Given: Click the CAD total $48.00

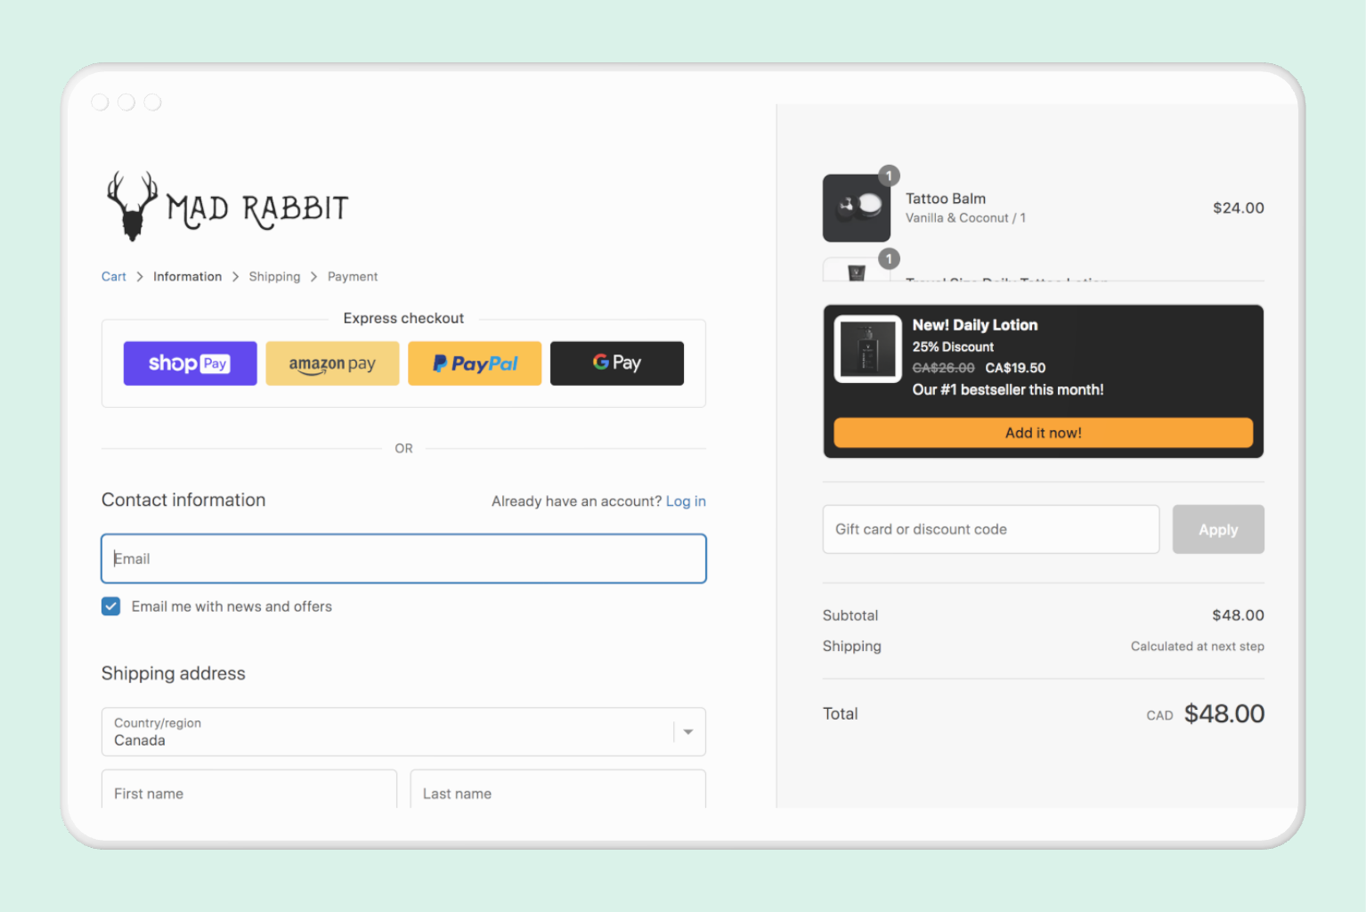Looking at the screenshot, I should (x=1224, y=713).
